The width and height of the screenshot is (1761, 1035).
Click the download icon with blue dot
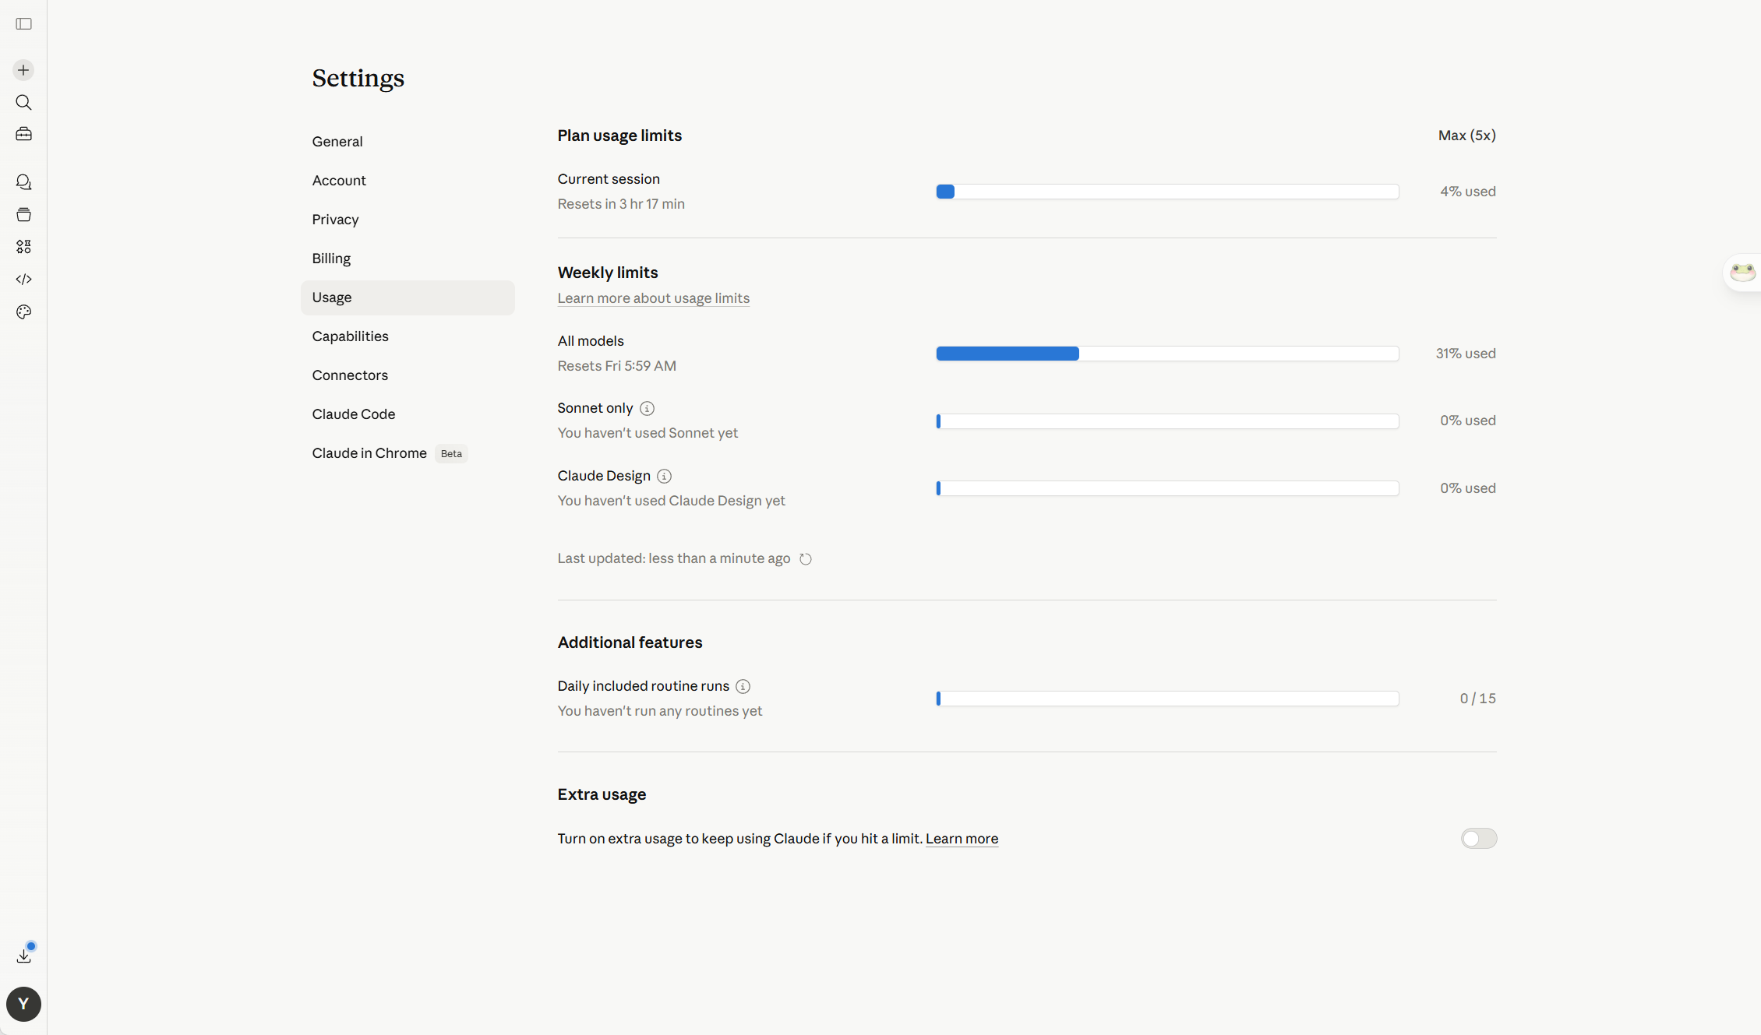coord(23,955)
